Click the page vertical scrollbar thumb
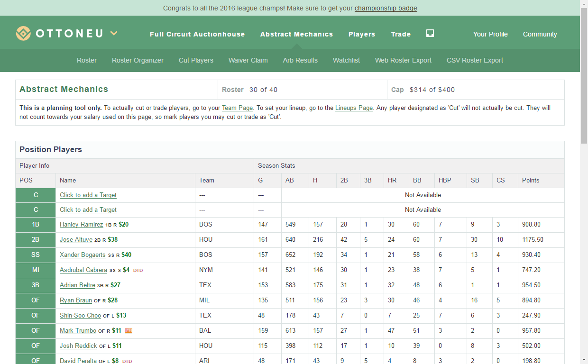 tap(584, 76)
